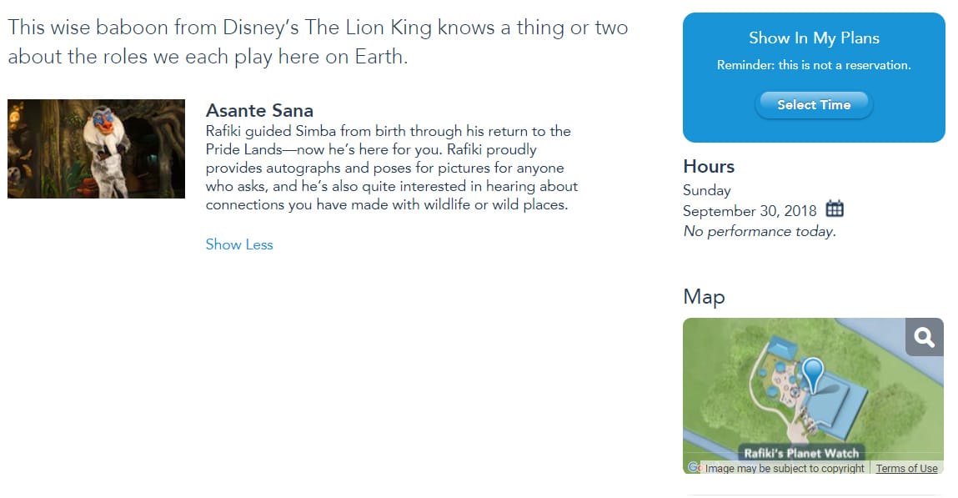Click the Show In My Plans title
The height and width of the screenshot is (498, 958).
(814, 38)
